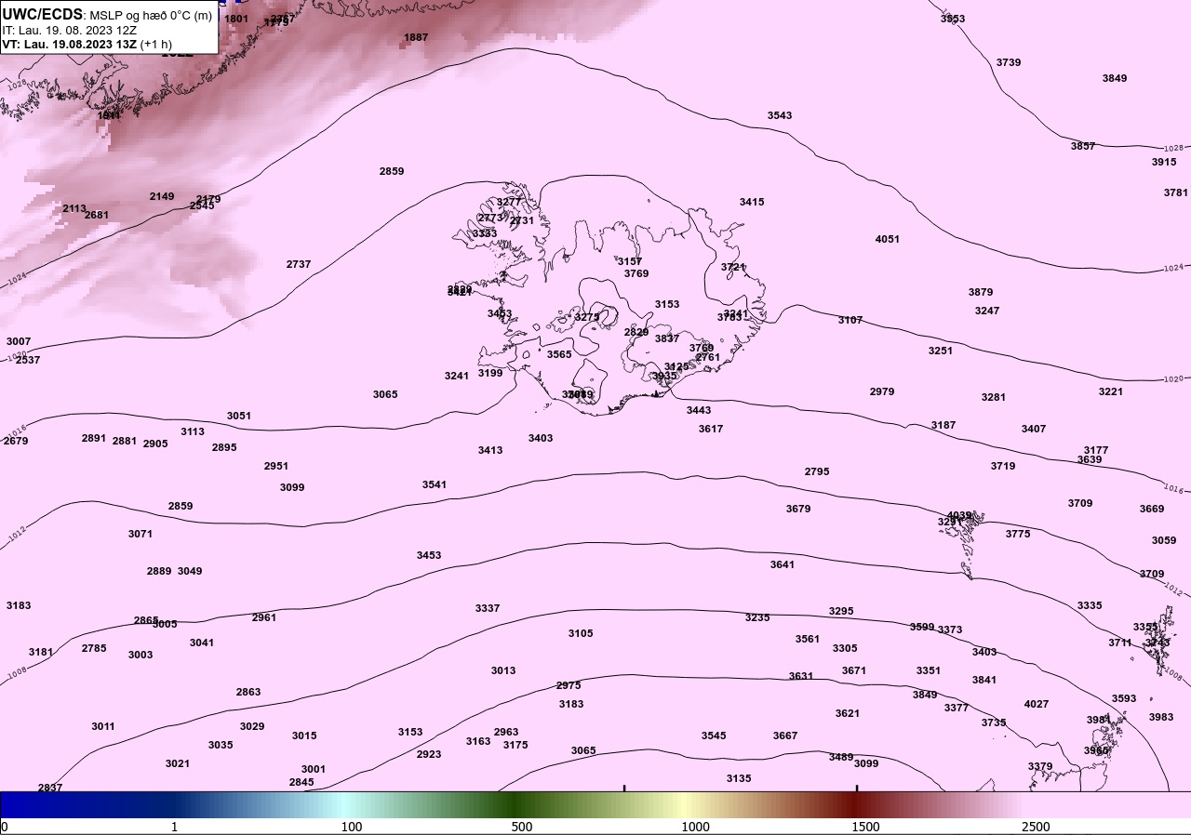Click the map value 2961
The image size is (1191, 835).
click(x=264, y=617)
